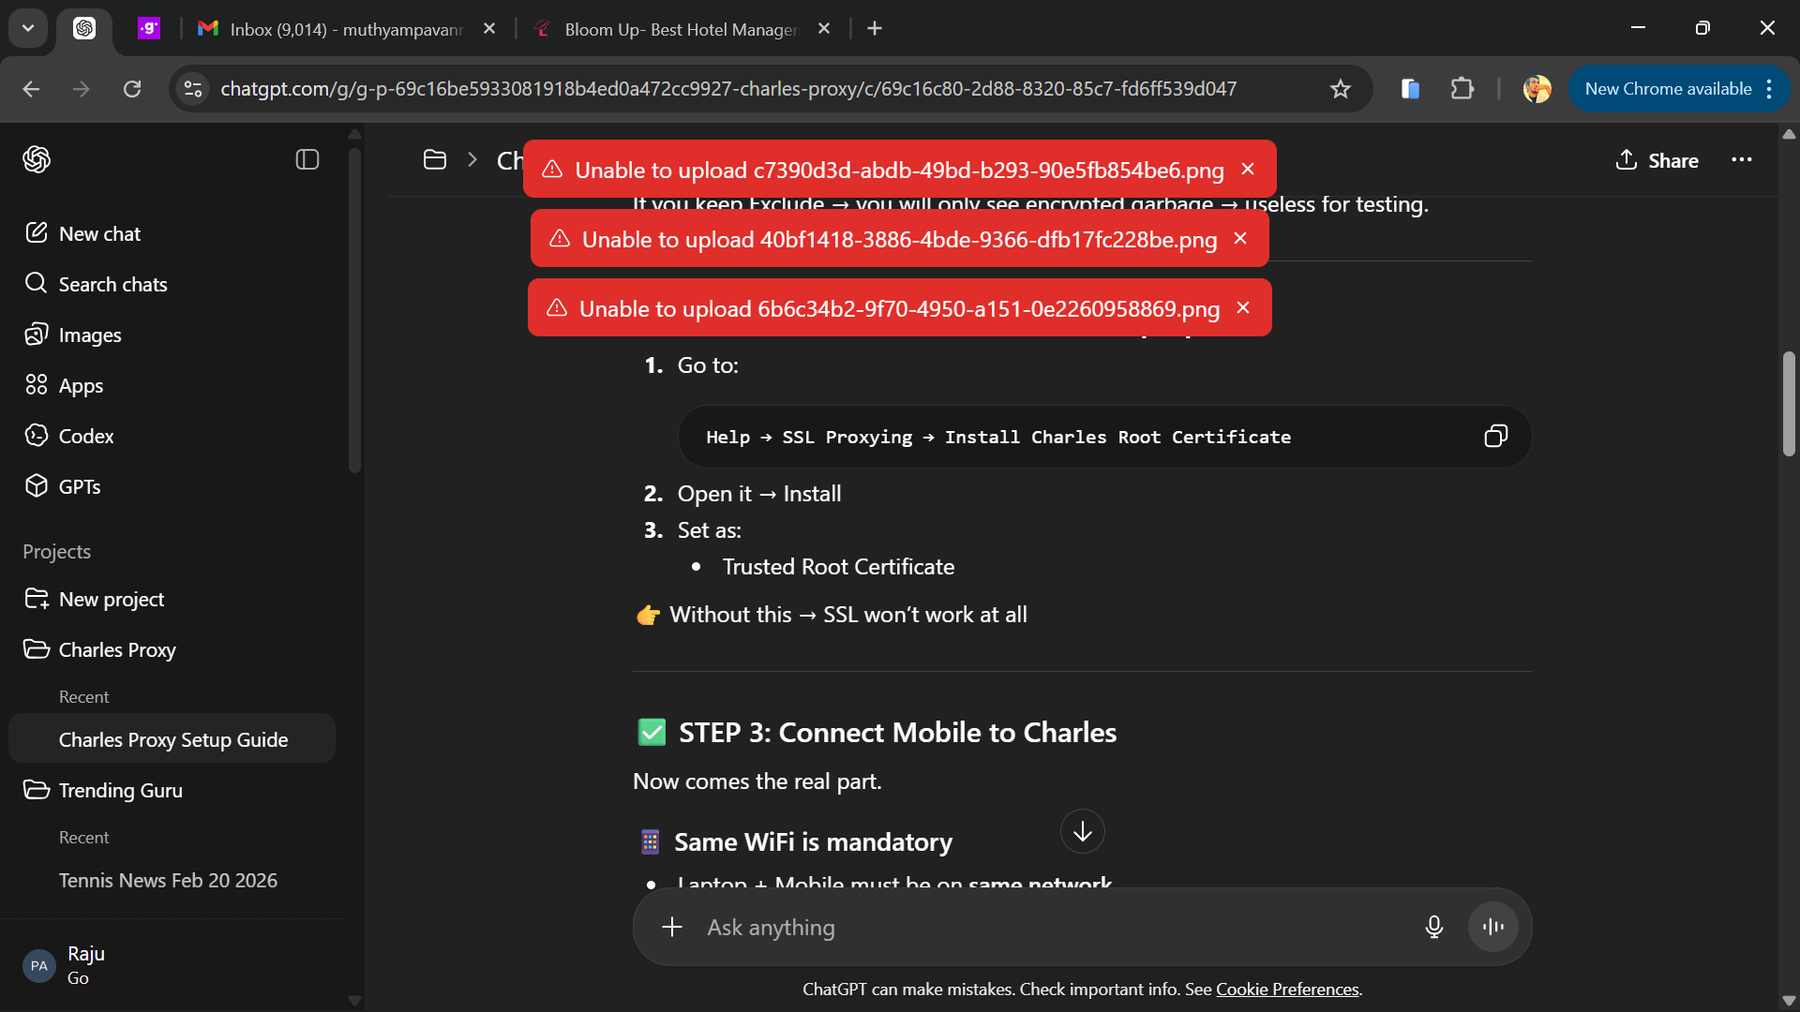Start voice mode with waveform icon
Screen dimensions: 1800x1012
click(x=1492, y=928)
